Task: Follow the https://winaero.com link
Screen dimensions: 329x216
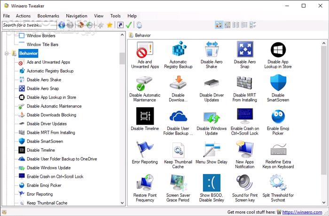Action: pos(302,212)
